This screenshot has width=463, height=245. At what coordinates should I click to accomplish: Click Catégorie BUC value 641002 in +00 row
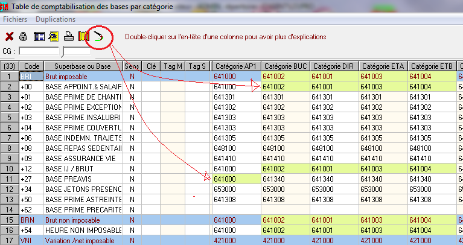[x=286, y=87]
